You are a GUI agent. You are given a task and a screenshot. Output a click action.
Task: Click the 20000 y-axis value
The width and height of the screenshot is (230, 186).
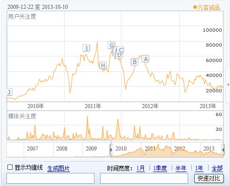point(214,90)
